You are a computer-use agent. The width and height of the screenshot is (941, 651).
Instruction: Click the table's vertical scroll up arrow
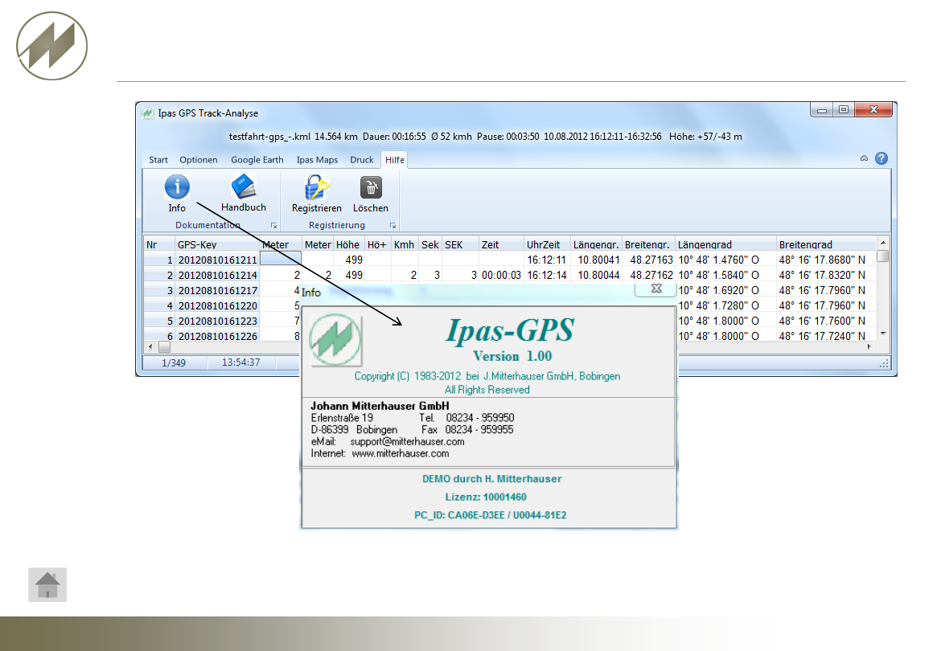coord(883,243)
